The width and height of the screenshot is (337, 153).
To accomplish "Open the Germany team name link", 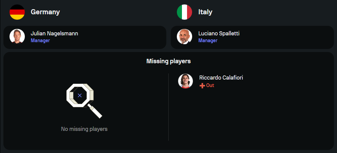I will (45, 12).
